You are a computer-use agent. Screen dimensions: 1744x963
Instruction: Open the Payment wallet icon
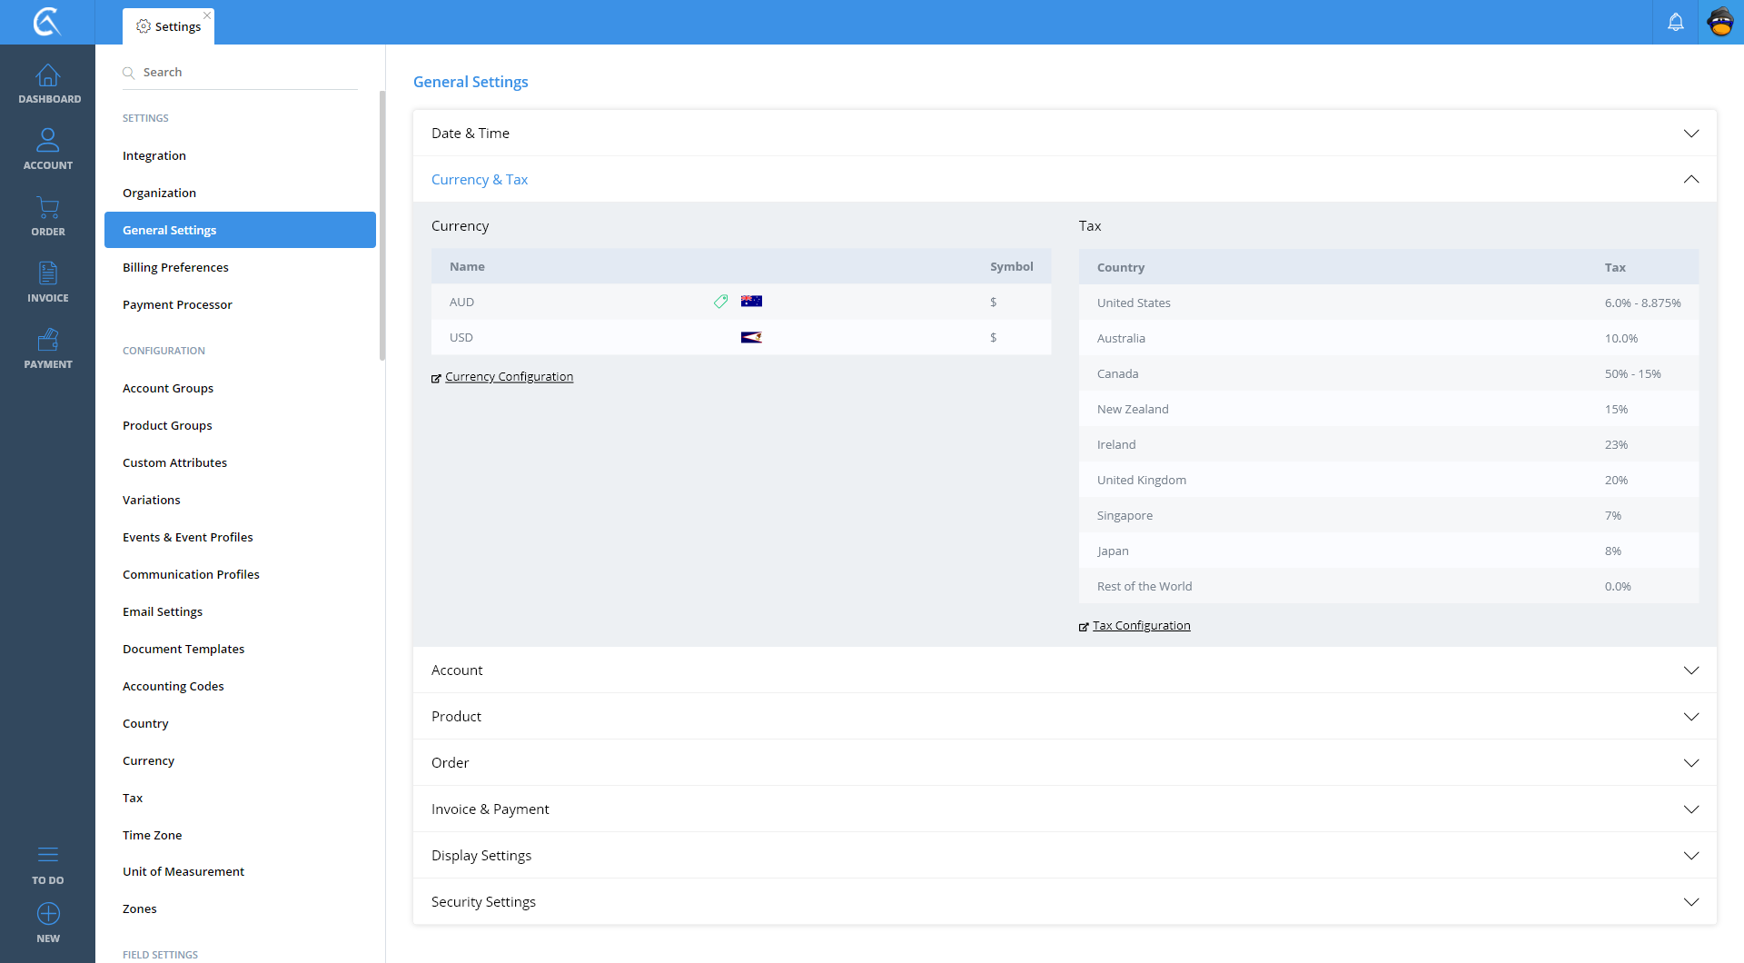pos(48,341)
